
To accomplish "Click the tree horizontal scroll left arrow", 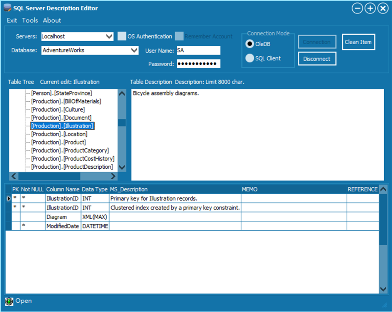I will 14,176.
